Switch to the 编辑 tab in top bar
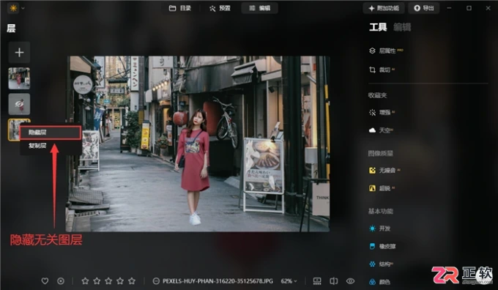Screen dimensions: 498x290 tap(259, 8)
